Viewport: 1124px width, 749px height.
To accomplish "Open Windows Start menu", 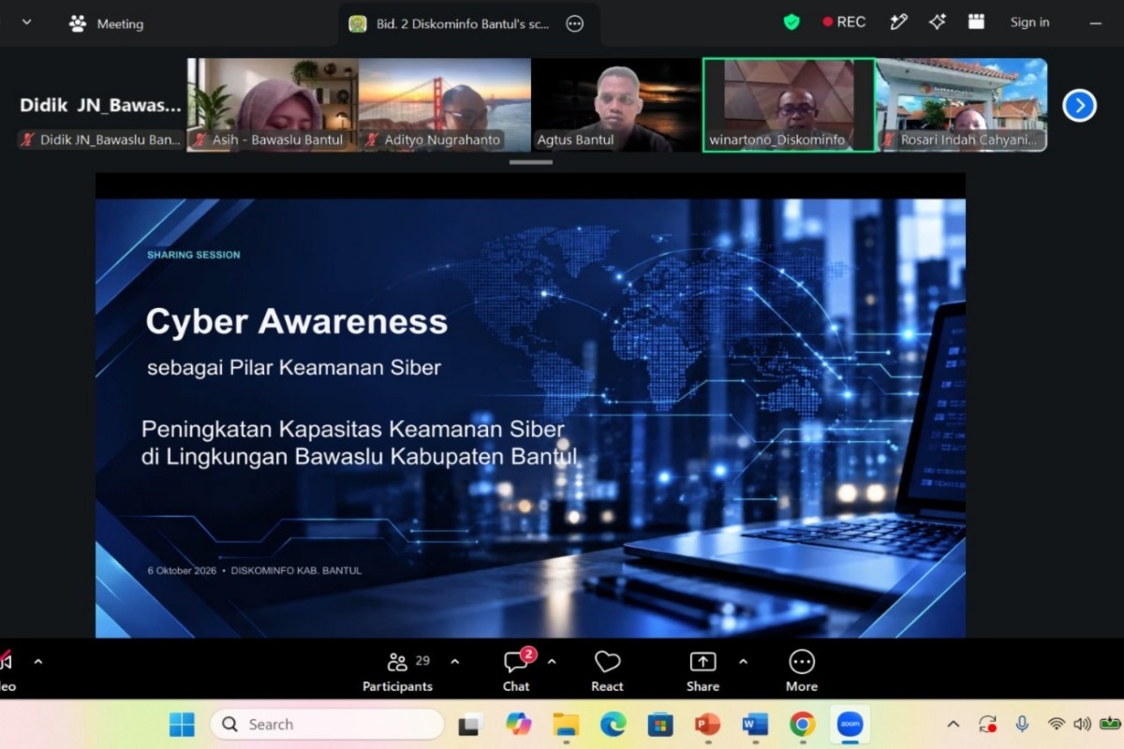I will [x=182, y=724].
